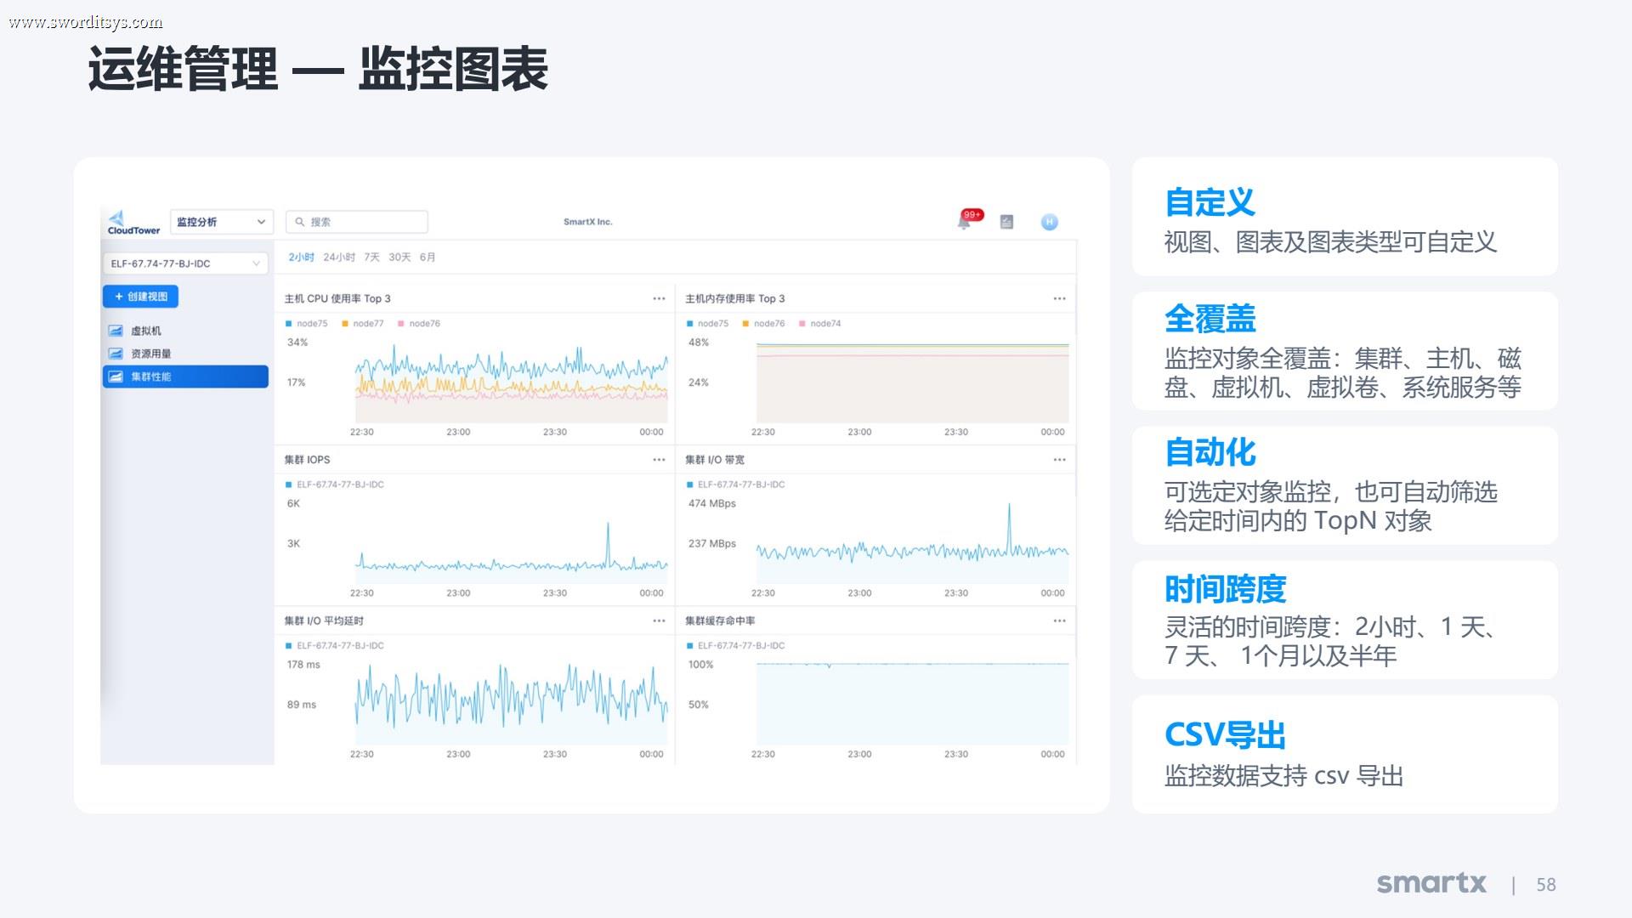Screen dimensions: 1632x918
Task: Click the 资源用量 view icon in sidebar
Action: pyautogui.click(x=116, y=354)
